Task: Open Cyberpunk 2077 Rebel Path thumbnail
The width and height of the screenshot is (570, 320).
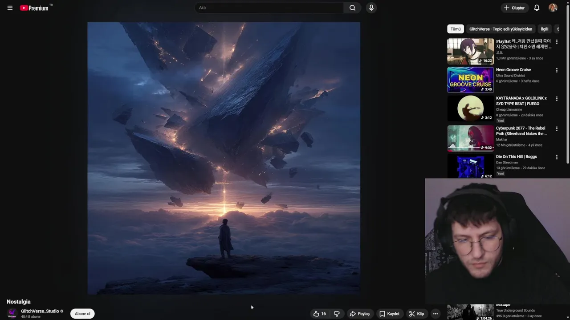Action: (x=470, y=138)
